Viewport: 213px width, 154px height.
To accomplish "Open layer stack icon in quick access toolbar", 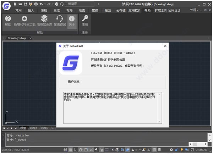I will coord(57,4).
